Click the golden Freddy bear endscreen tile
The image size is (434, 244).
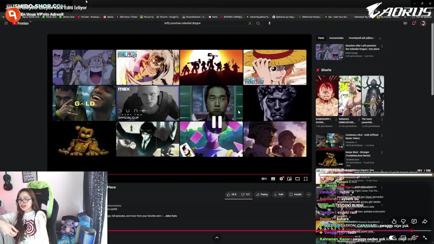tap(84, 139)
